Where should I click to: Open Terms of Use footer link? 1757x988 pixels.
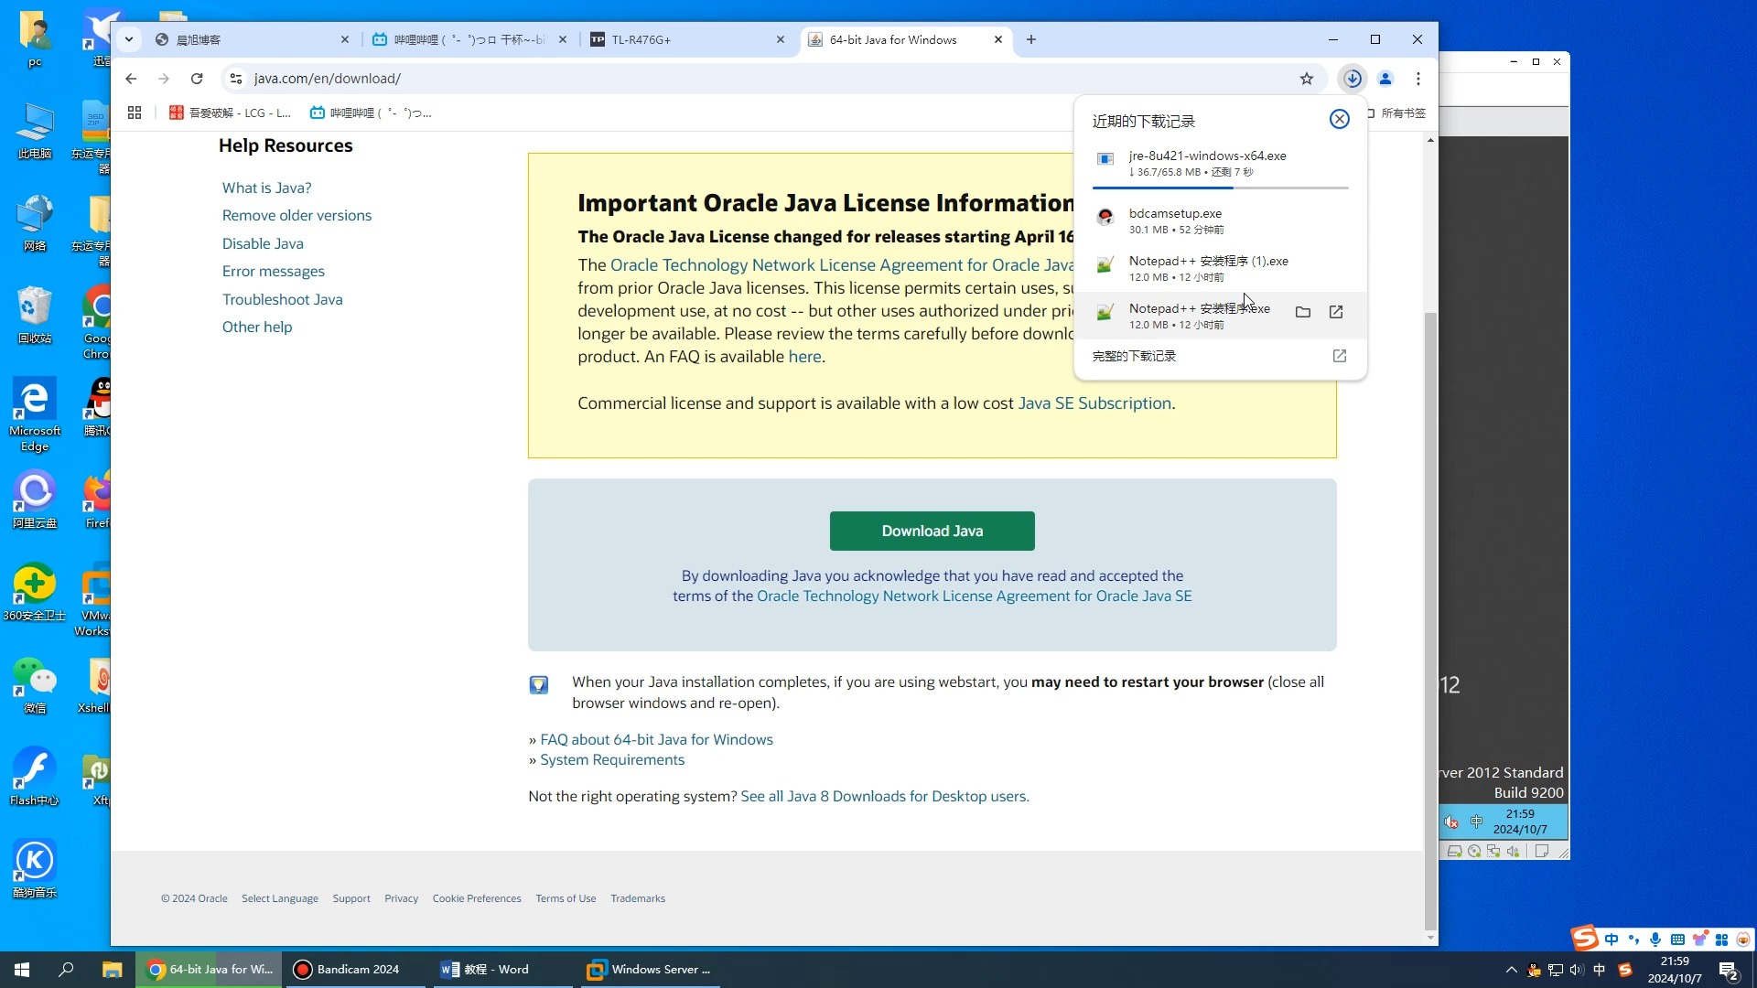click(566, 898)
